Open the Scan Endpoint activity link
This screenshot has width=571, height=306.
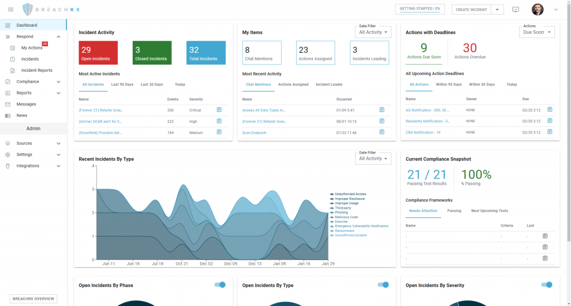(254, 132)
